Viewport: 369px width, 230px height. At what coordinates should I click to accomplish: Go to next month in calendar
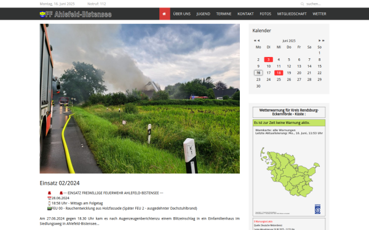[319, 40]
